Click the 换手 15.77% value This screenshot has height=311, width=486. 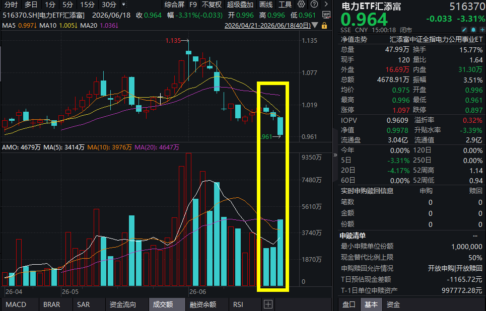[471, 49]
